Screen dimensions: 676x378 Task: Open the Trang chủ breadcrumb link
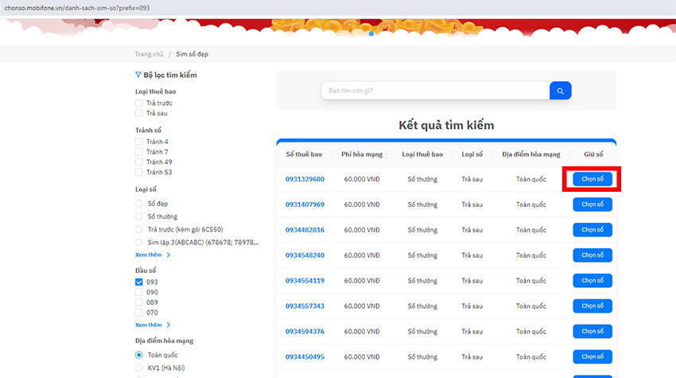149,54
